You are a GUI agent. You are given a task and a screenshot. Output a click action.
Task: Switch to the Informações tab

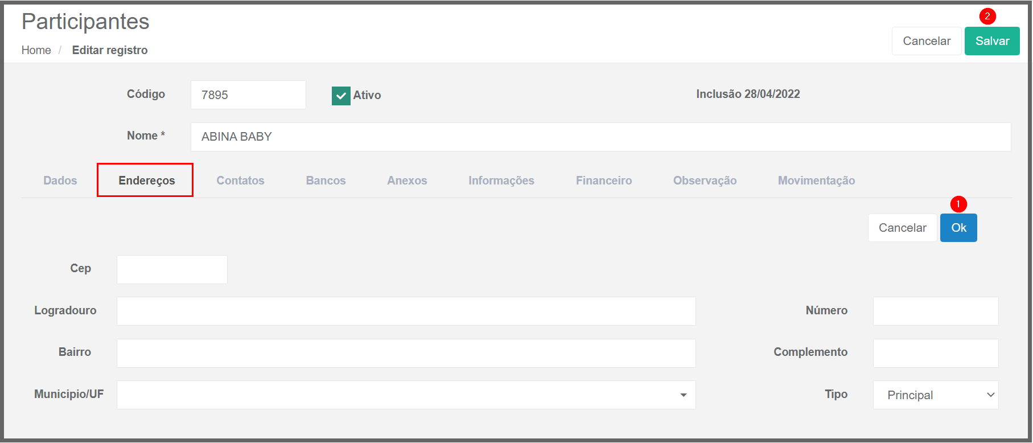[x=501, y=181]
